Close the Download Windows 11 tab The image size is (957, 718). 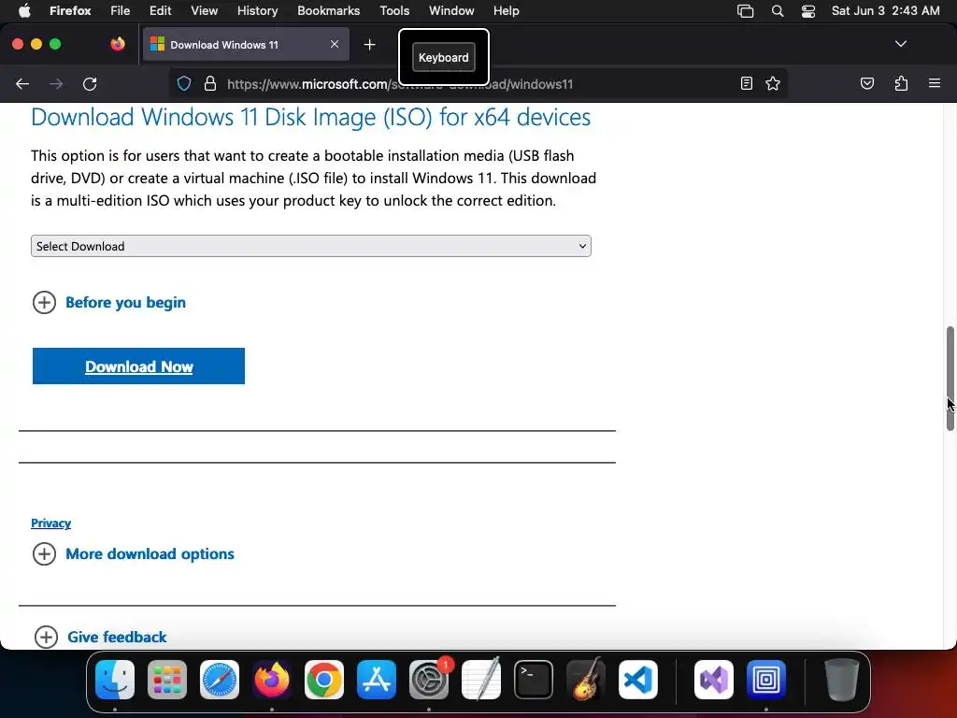[335, 44]
